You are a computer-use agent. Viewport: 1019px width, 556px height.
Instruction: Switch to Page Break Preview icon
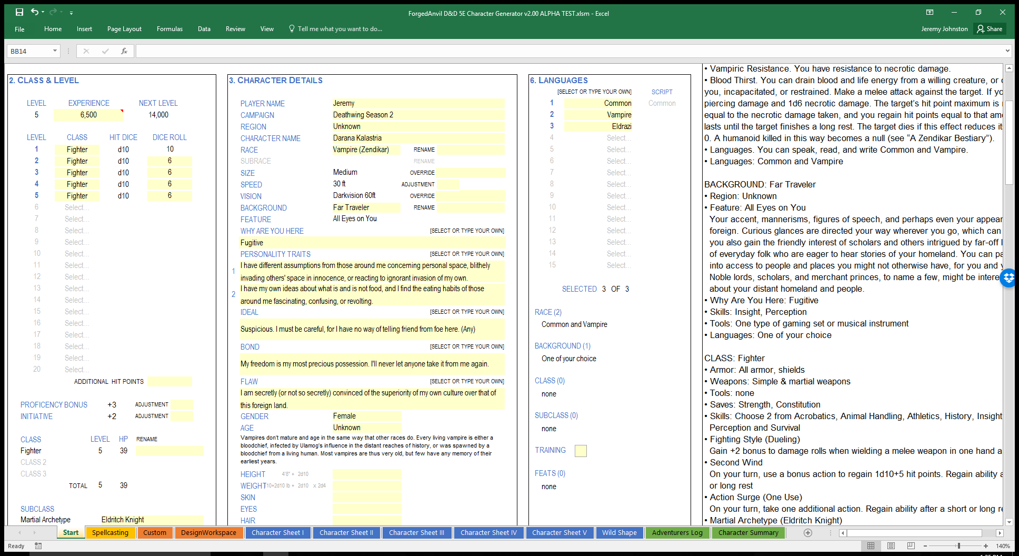click(911, 546)
